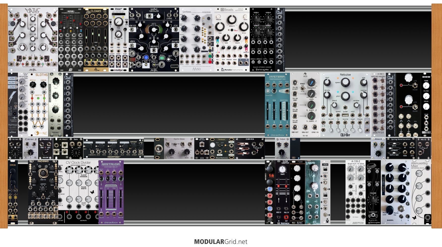Click the 2180 VCA 1U module
Image resolution: width=442 pixels, height=247 pixels.
[250, 148]
